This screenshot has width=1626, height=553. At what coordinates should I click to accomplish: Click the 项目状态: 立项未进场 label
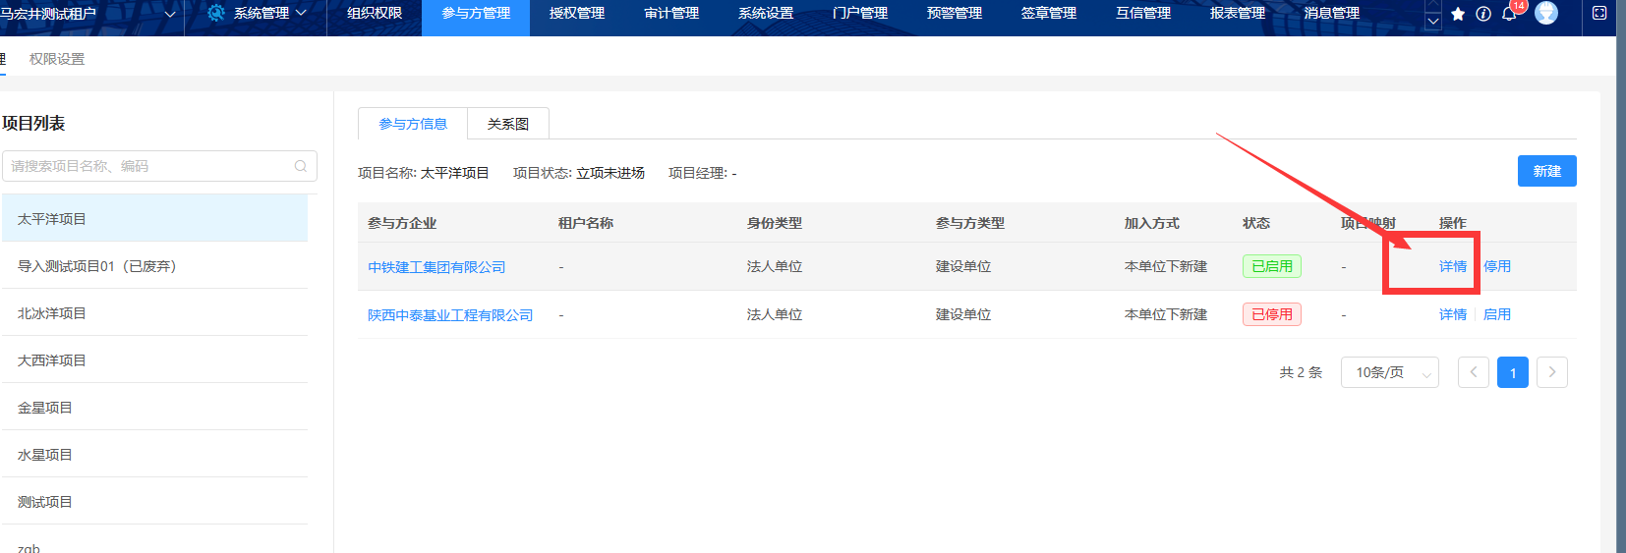pos(579,173)
